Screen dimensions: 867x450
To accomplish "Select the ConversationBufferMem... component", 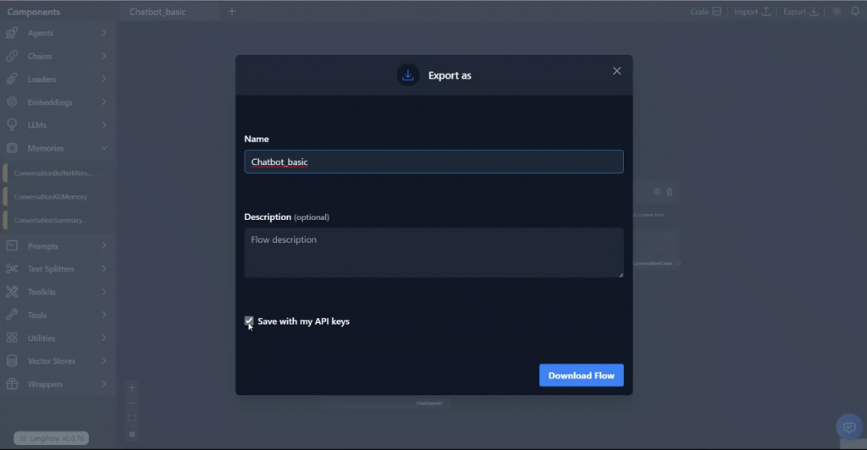I will pos(52,173).
